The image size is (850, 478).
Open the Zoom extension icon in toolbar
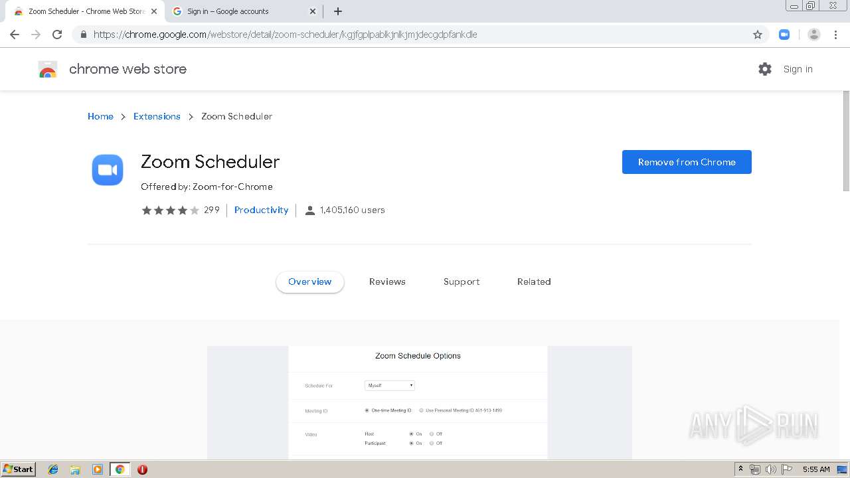pos(784,35)
